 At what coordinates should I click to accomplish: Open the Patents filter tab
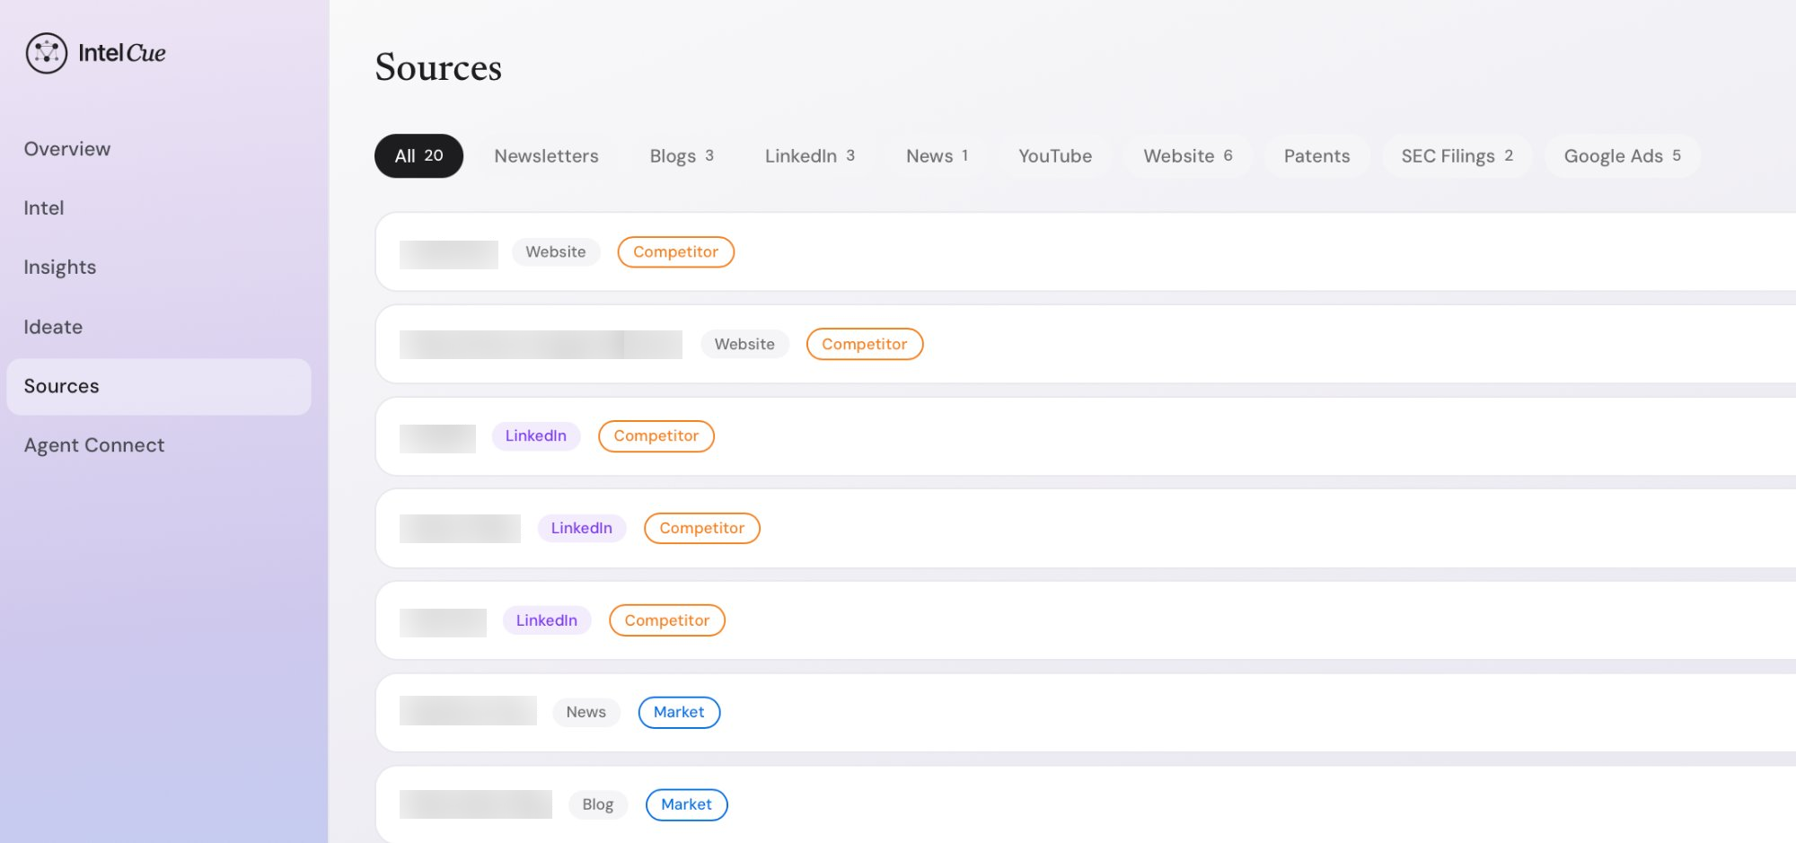(x=1316, y=156)
